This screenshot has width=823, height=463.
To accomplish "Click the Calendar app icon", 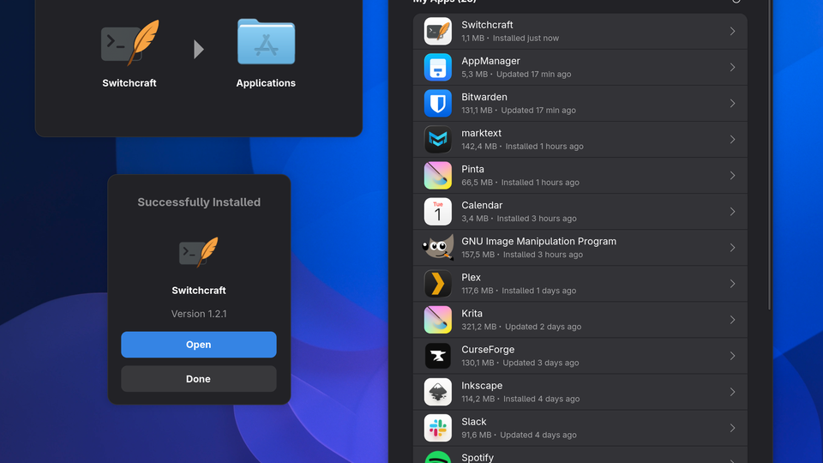I will click(x=438, y=212).
